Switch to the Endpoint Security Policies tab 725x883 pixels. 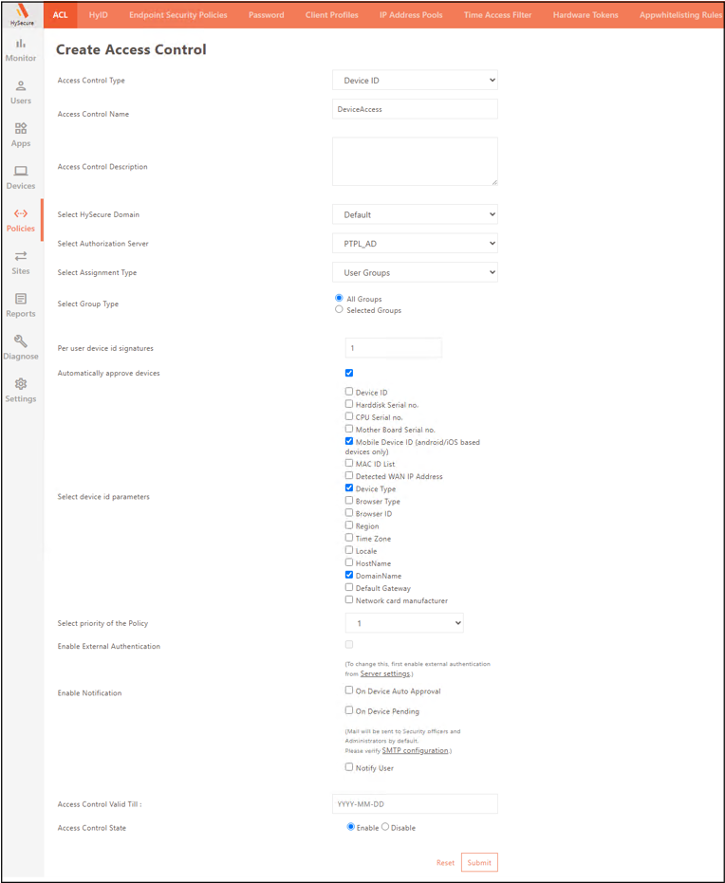(178, 15)
